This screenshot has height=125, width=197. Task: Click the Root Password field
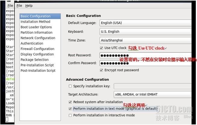[146, 55]
